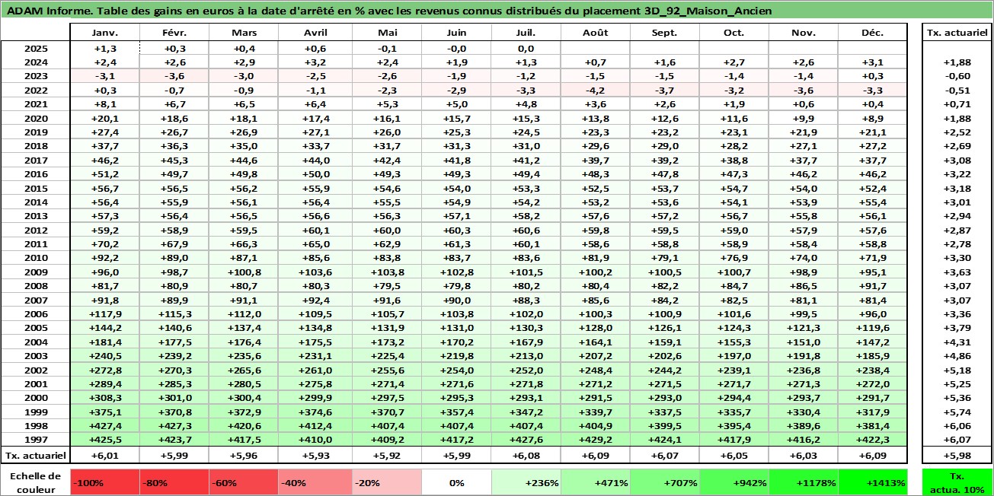Screen dimensions: 994x496
Task: Click the 2009 year row label
Action: click(36, 272)
